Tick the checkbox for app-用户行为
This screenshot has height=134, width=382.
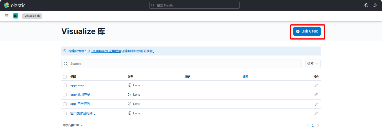pyautogui.click(x=65, y=104)
